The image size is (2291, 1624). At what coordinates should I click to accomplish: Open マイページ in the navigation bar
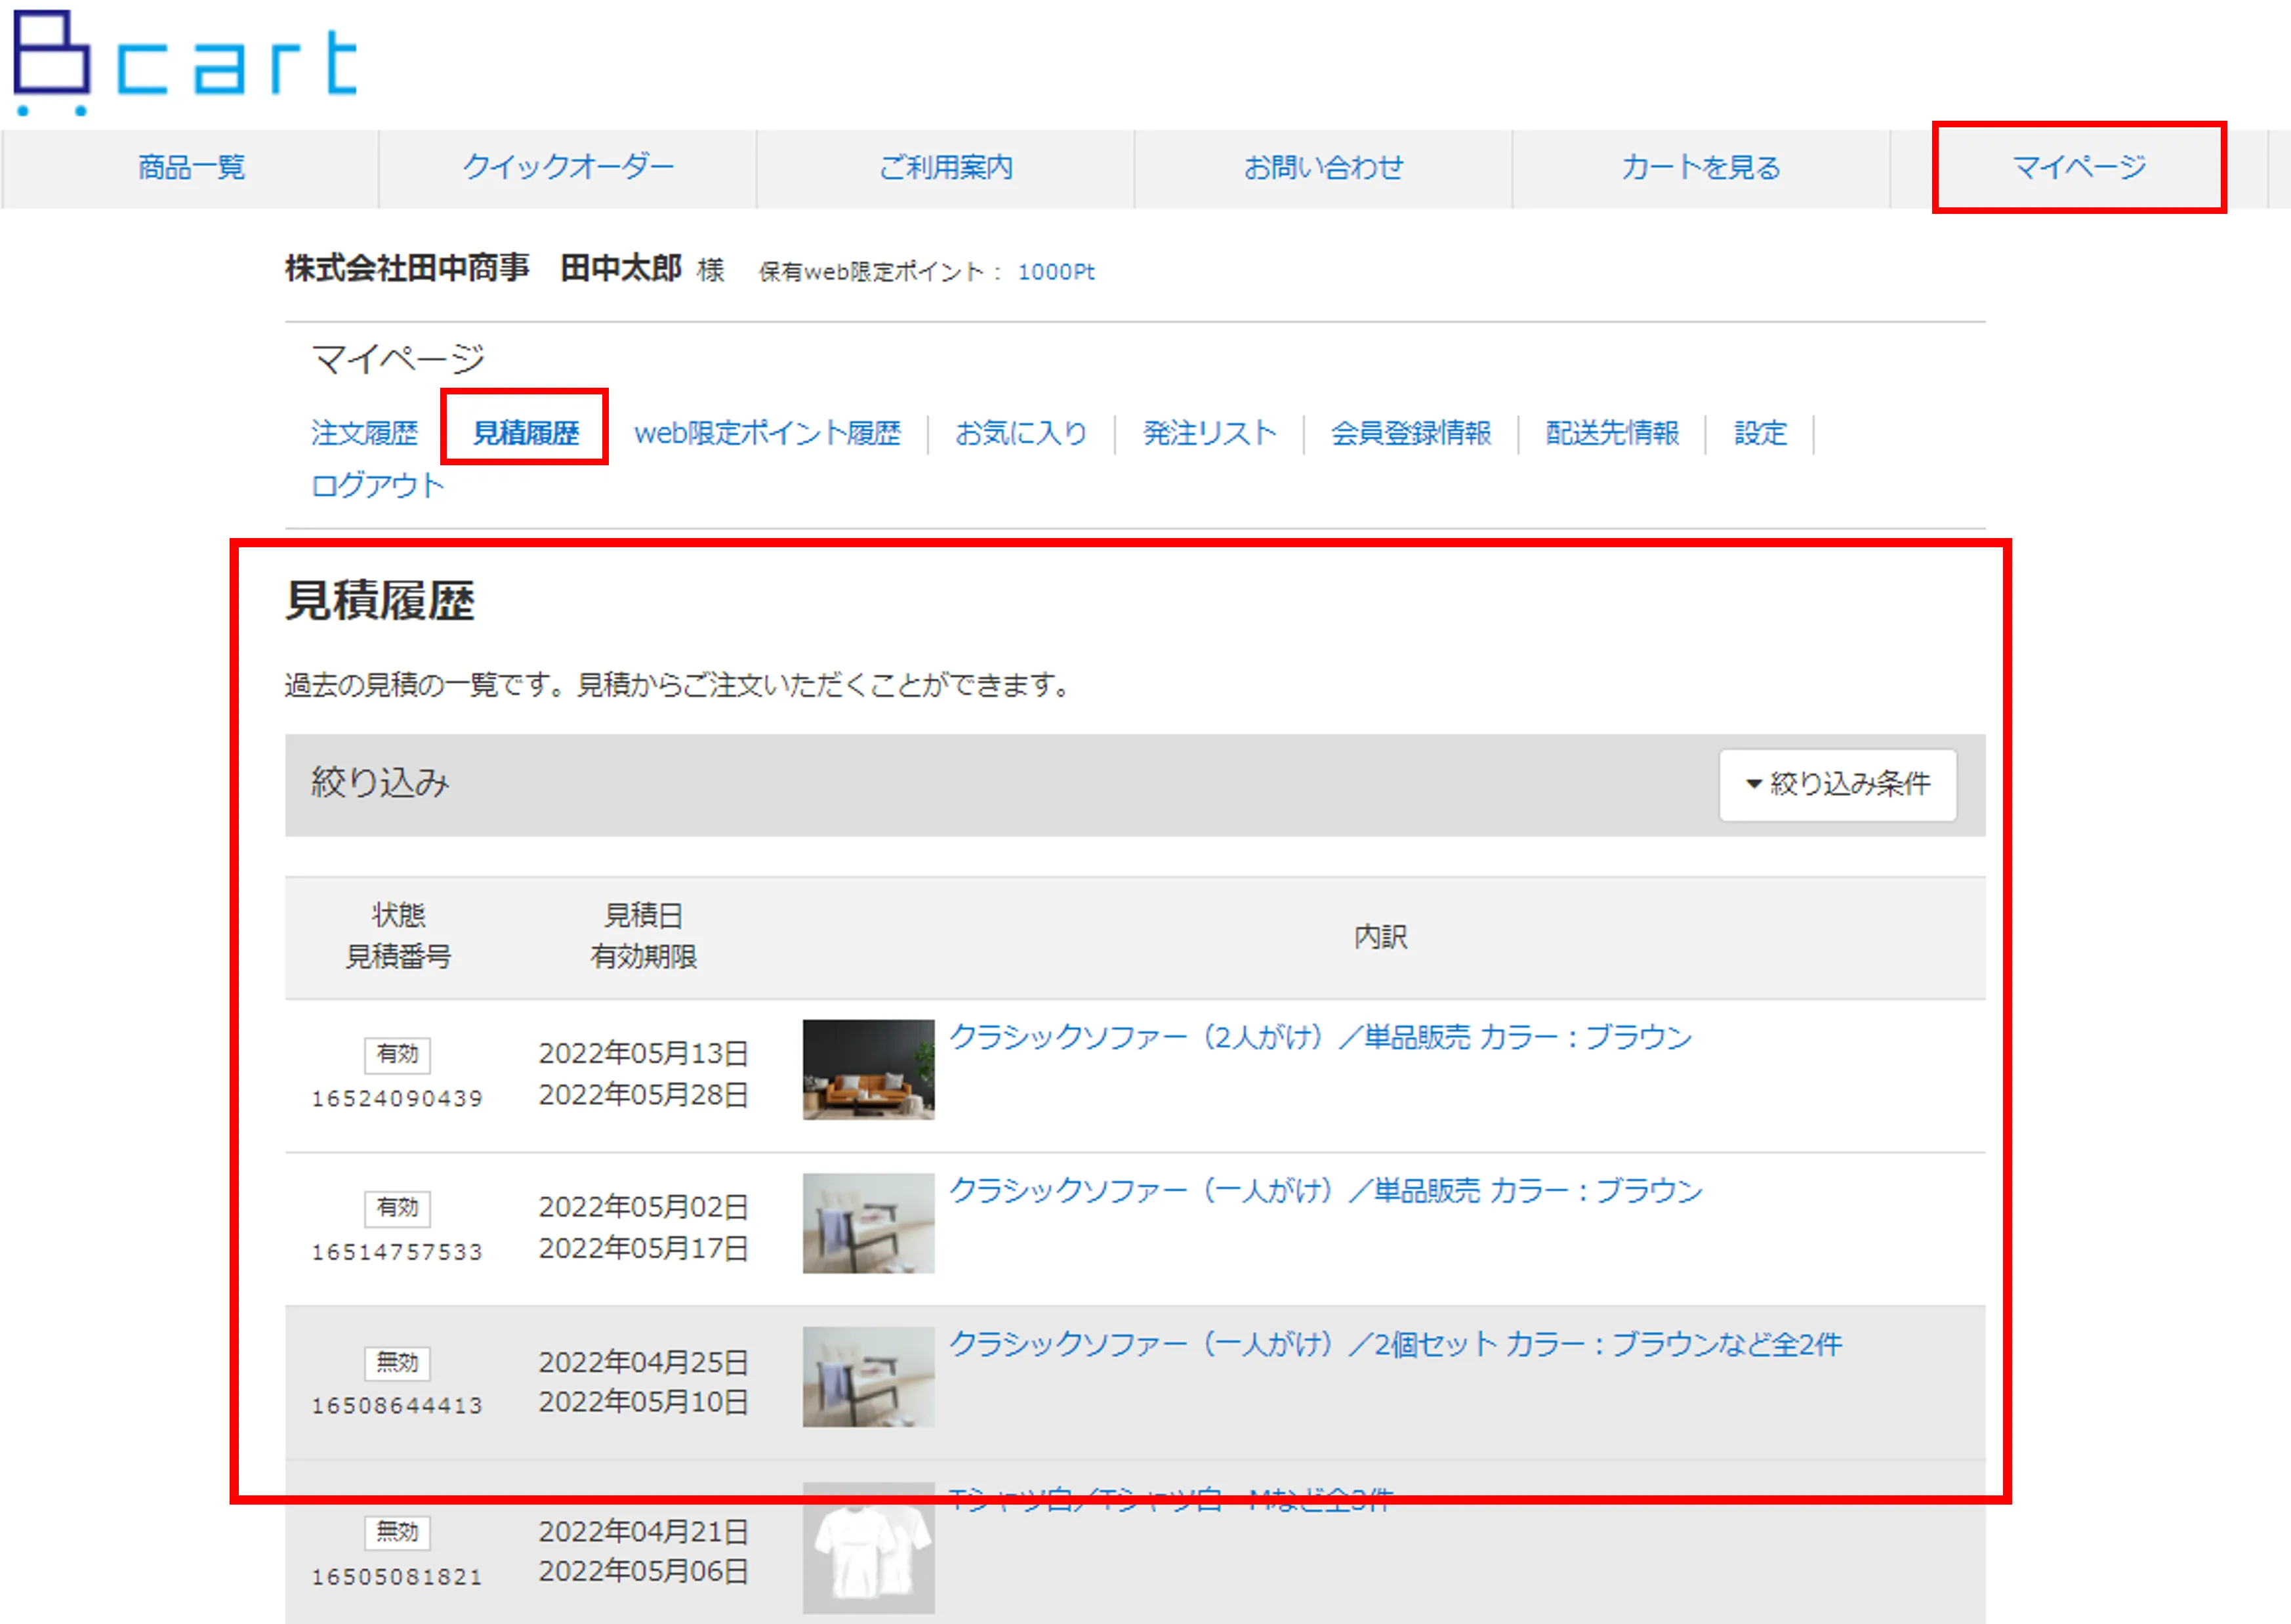click(x=2079, y=167)
